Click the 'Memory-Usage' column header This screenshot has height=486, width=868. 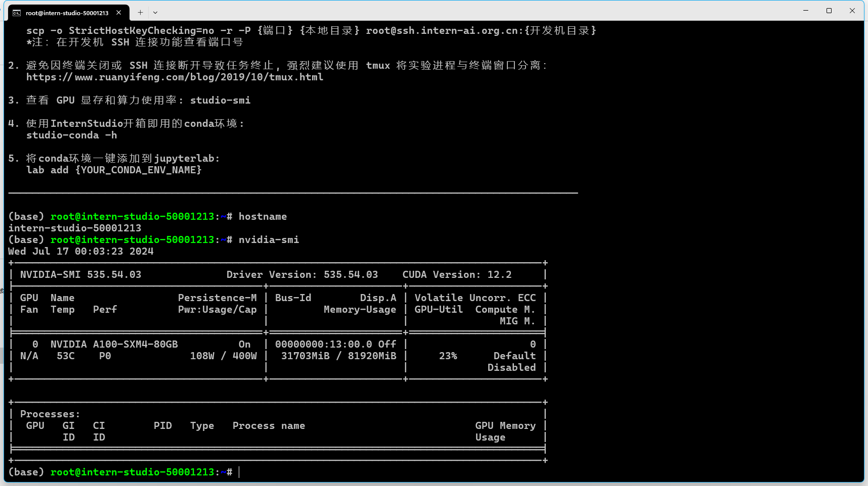360,310
